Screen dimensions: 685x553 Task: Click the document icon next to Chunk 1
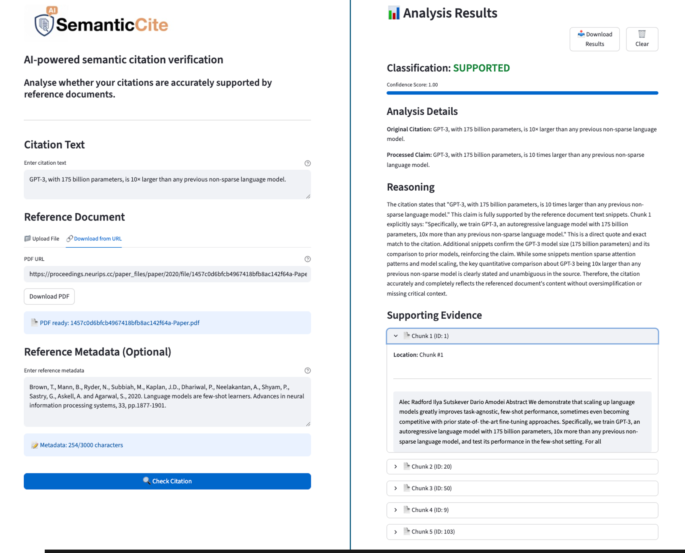click(406, 336)
